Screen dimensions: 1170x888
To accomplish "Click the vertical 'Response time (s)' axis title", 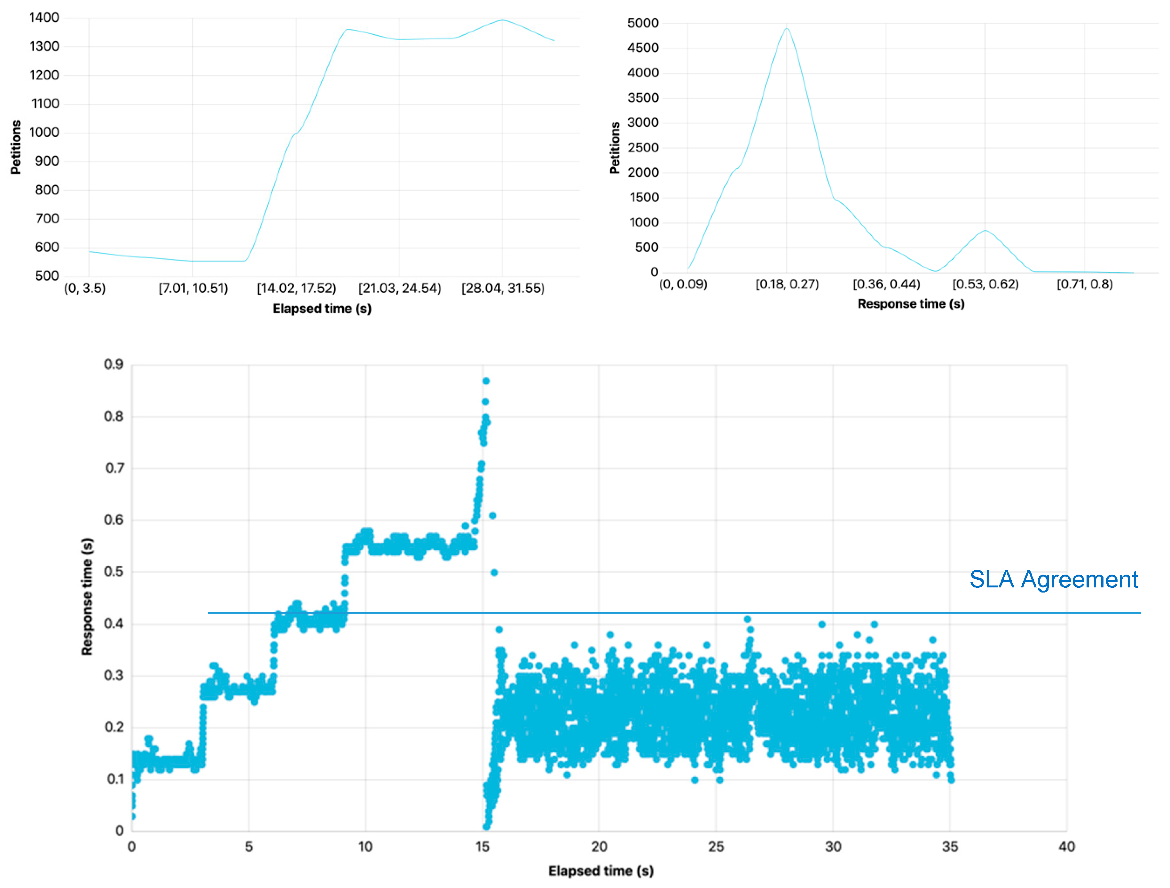I will pos(87,597).
